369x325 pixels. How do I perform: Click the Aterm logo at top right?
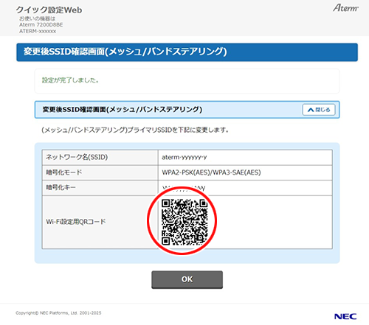(x=345, y=8)
